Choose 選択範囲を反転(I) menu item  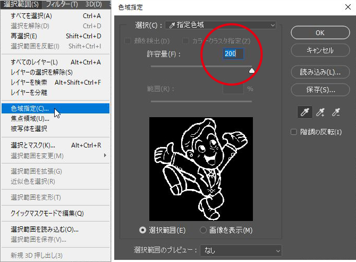56,46
